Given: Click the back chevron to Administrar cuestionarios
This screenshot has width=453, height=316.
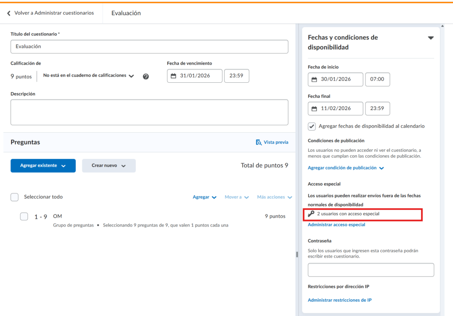Looking at the screenshot, I should tap(8, 13).
